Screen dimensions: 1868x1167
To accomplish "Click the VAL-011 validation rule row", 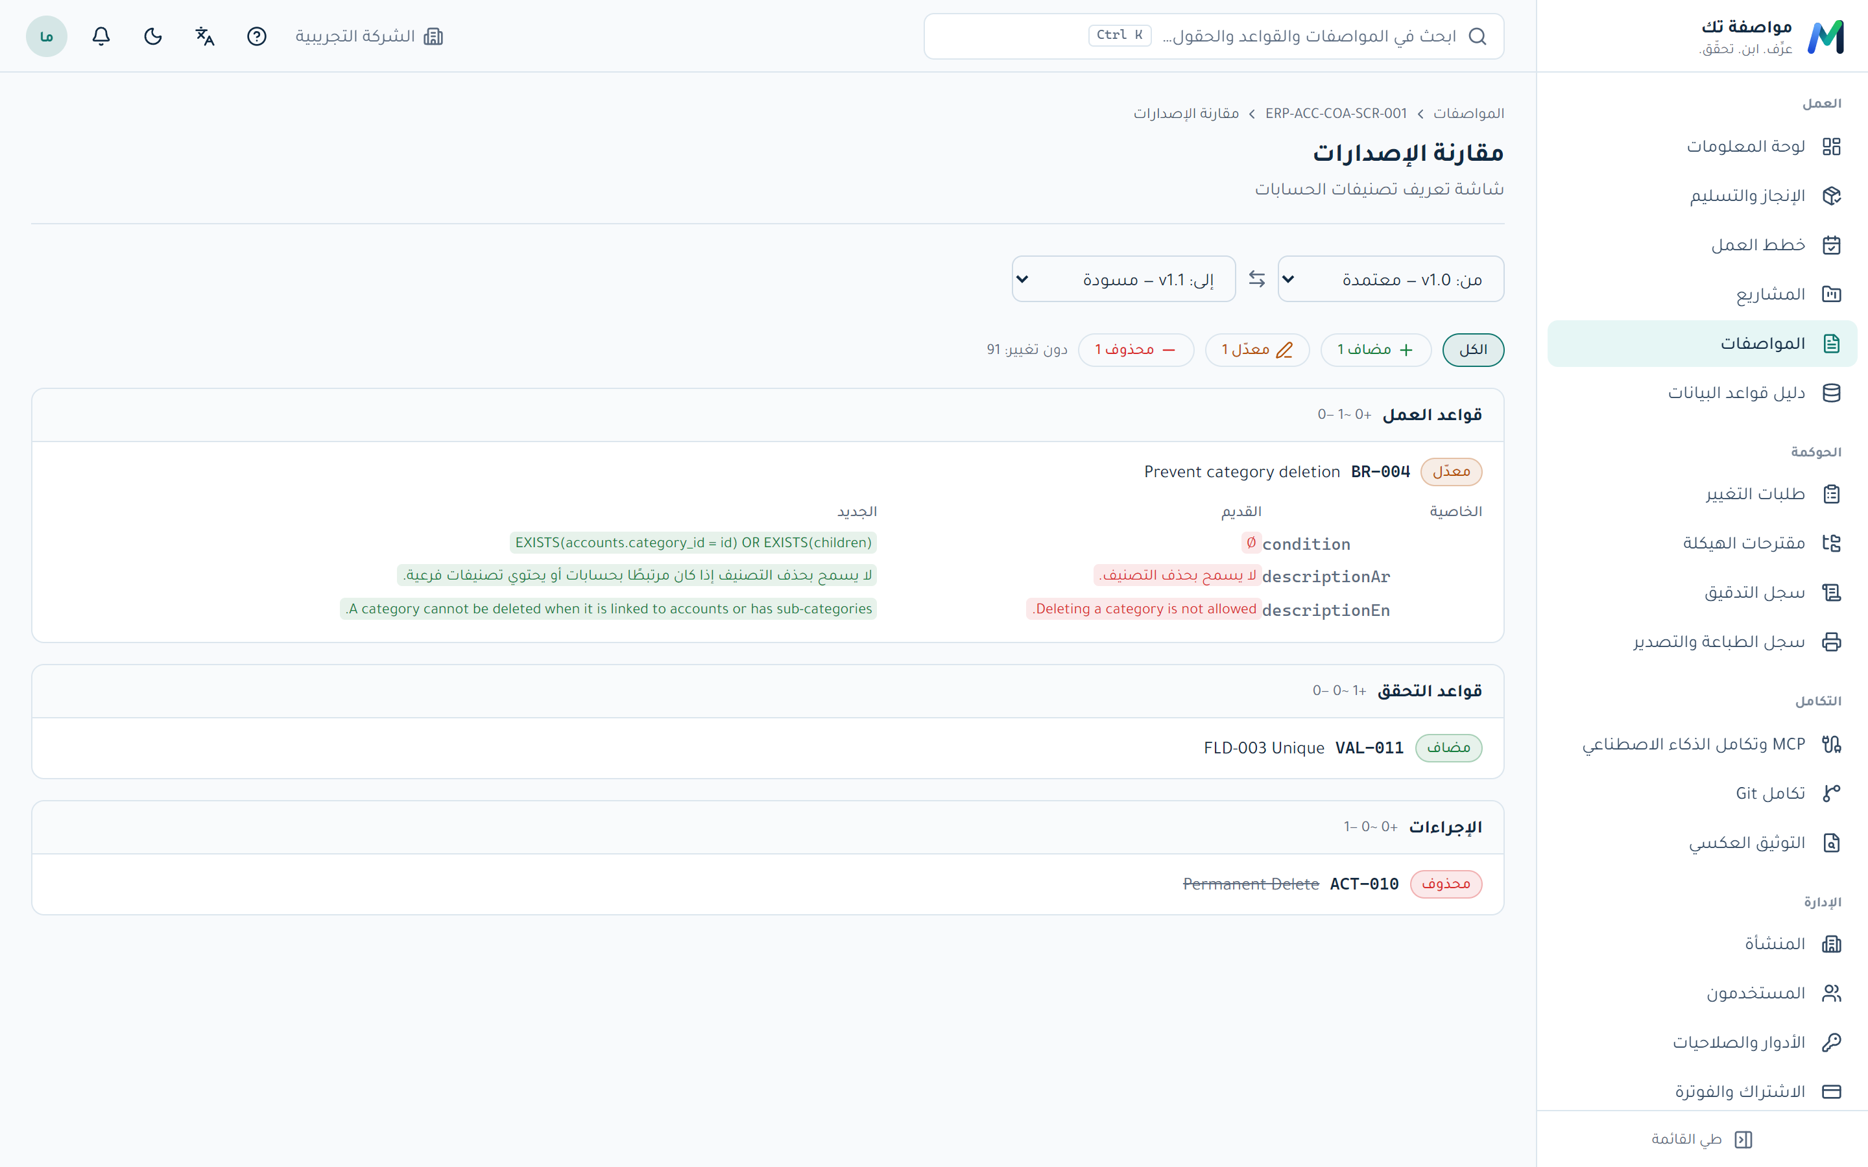I will pyautogui.click(x=767, y=748).
